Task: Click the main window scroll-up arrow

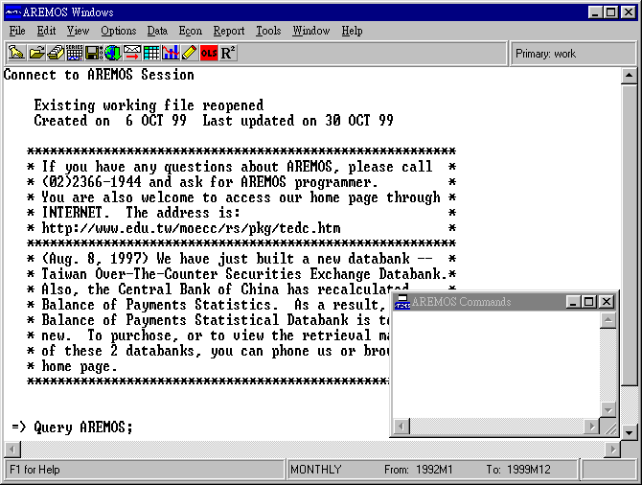Action: click(x=629, y=76)
